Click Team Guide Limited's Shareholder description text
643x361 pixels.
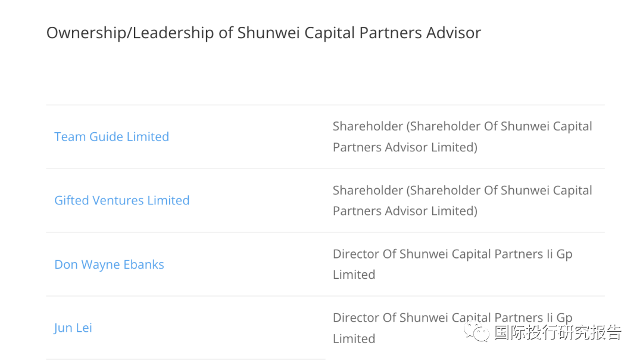click(462, 136)
